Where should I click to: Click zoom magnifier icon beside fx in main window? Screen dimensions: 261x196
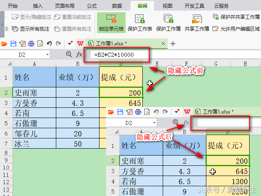tap(69, 54)
